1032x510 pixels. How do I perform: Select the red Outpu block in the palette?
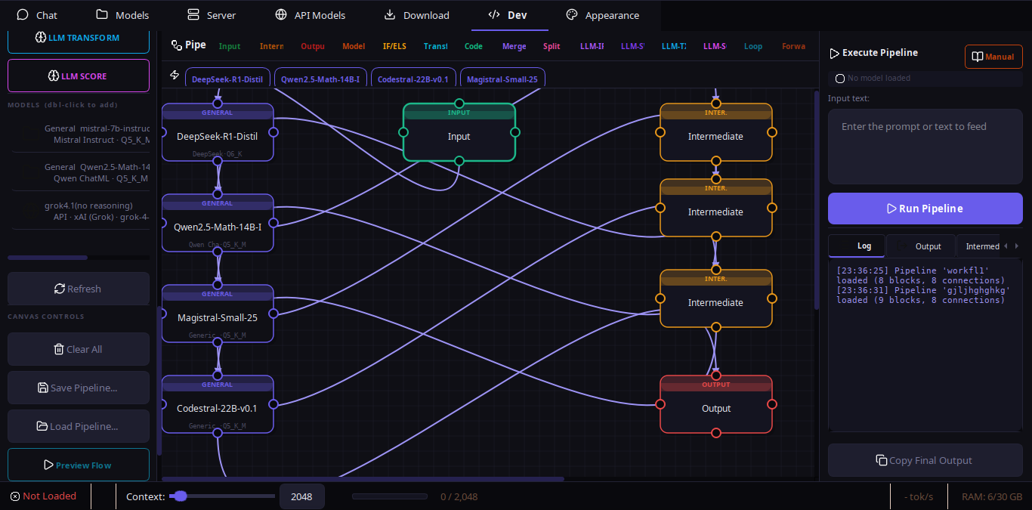313,46
